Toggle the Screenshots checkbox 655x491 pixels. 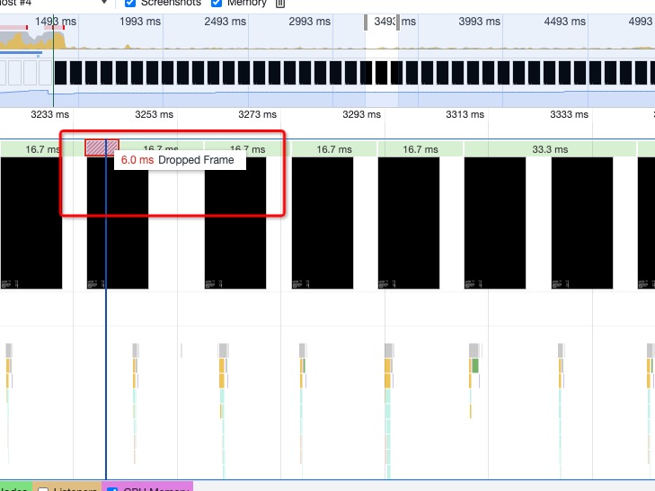click(130, 3)
